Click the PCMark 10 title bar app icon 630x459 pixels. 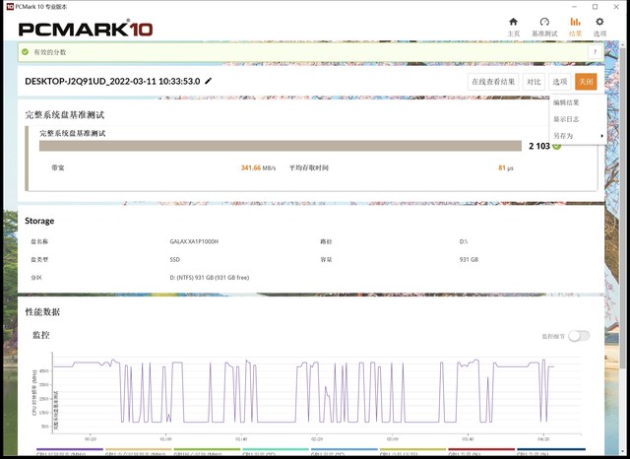click(10, 7)
